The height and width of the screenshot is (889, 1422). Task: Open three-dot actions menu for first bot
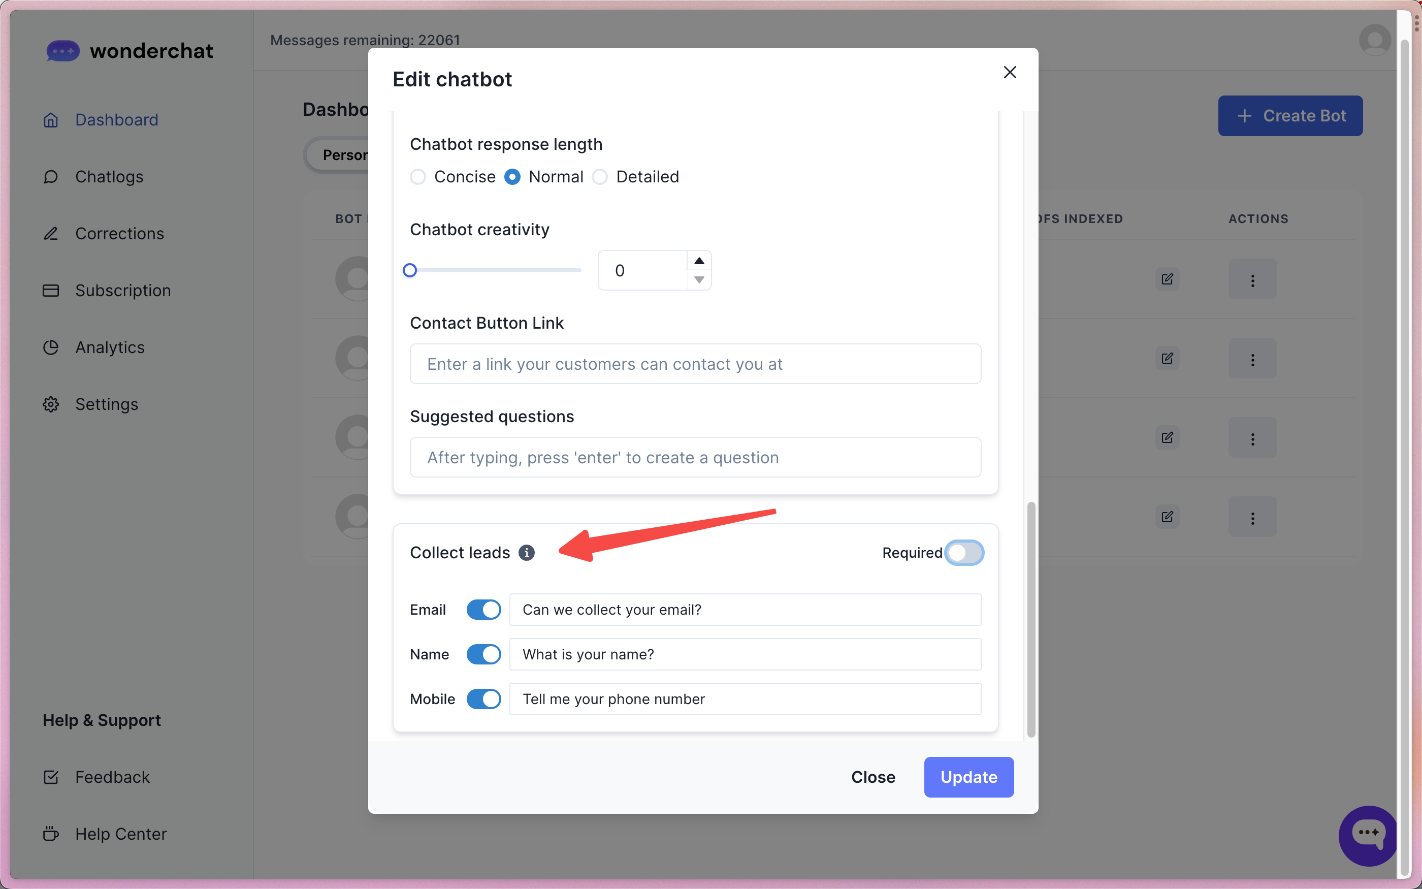click(1252, 279)
